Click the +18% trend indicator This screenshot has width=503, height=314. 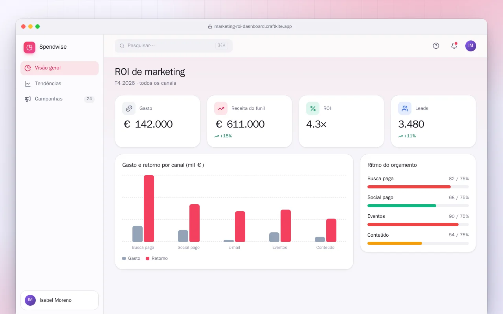[x=223, y=136]
